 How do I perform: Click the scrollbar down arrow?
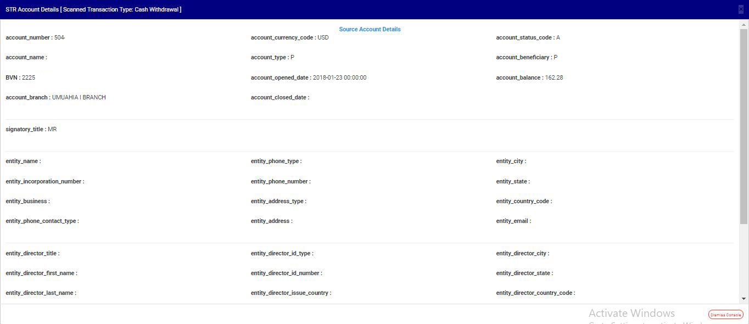744,299
